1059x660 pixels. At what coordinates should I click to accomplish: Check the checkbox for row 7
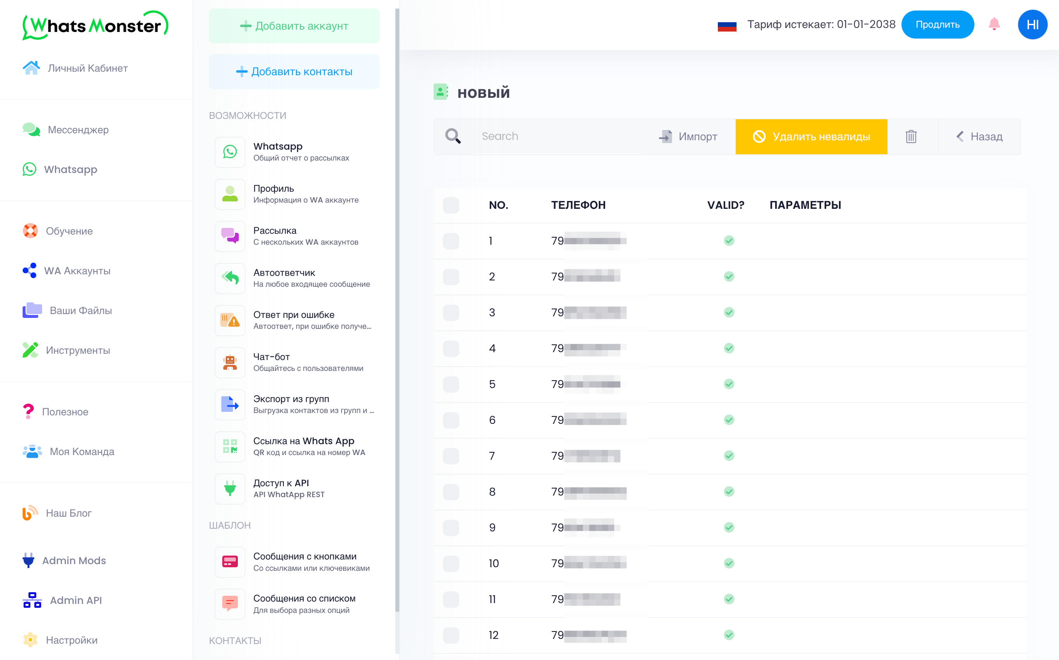point(451,456)
